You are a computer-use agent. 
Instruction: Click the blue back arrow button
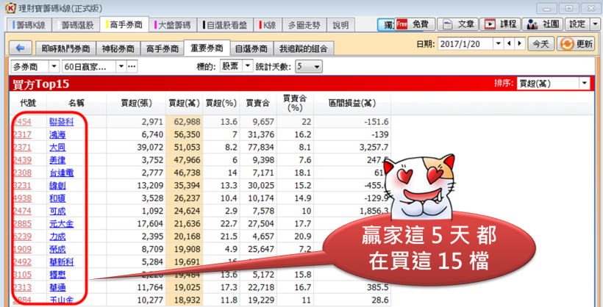click(21, 48)
